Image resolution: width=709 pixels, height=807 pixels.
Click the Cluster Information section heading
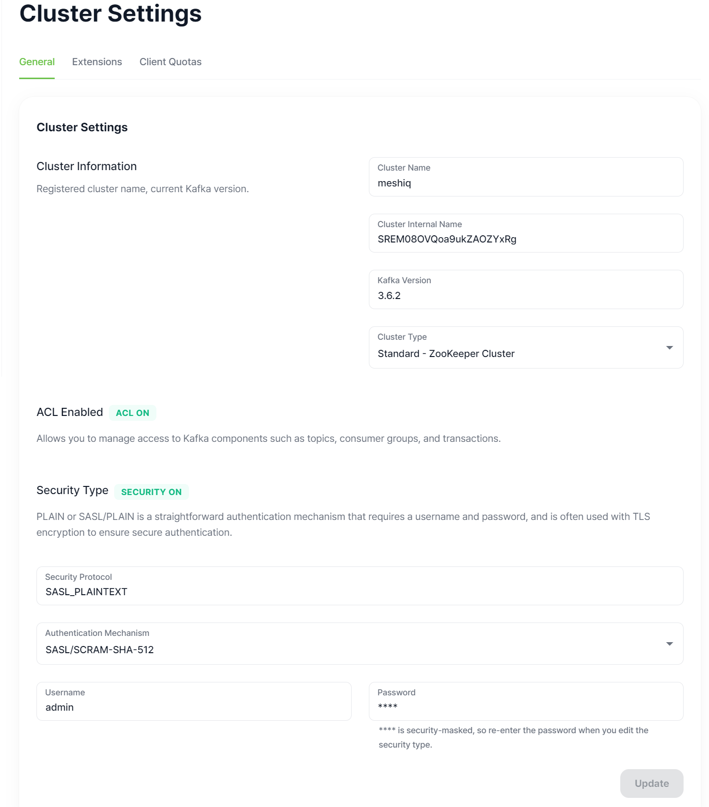[86, 166]
